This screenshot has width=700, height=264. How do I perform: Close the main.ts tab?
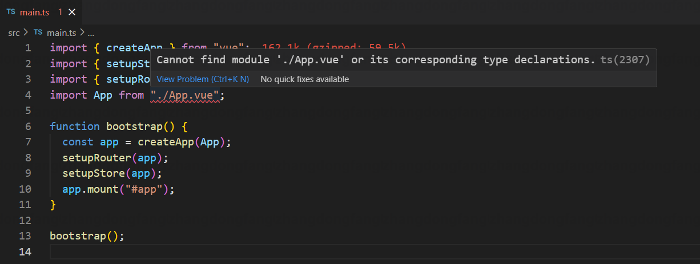pos(71,12)
